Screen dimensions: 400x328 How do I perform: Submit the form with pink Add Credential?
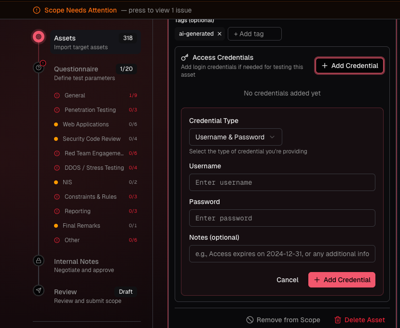[x=342, y=280]
